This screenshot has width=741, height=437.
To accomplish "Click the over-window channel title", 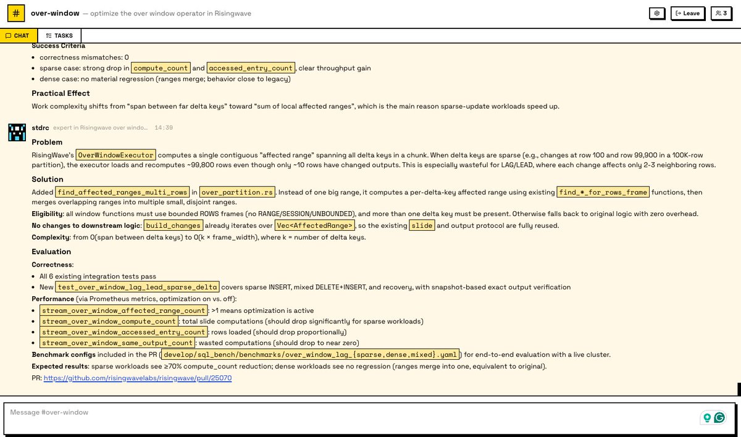I will [55, 13].
